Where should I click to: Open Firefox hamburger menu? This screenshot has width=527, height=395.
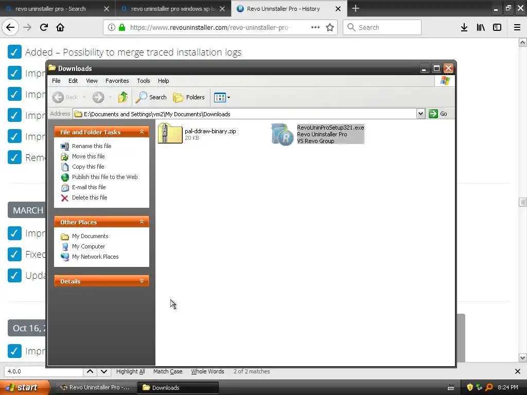point(517,27)
